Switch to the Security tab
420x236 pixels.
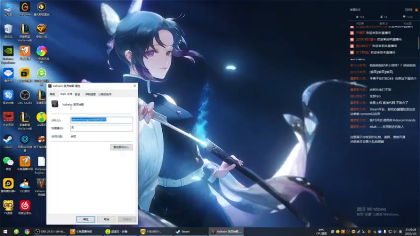point(77,94)
